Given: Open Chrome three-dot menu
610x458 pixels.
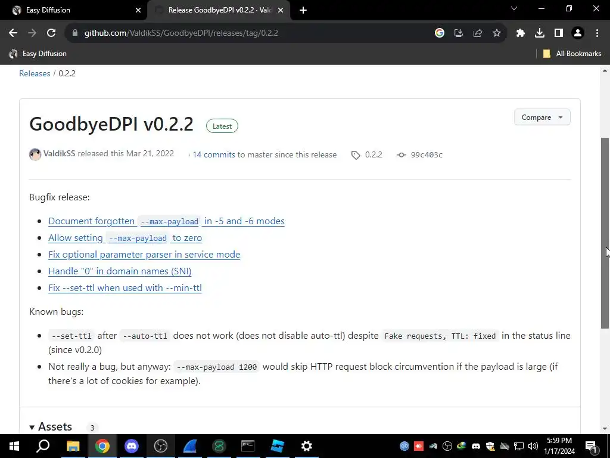Looking at the screenshot, I should pos(597,33).
